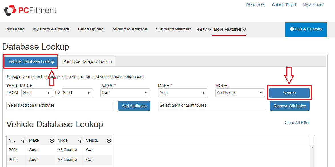Open the Make column filter icon
Viewport: 335px width, 167px height.
(52, 141)
